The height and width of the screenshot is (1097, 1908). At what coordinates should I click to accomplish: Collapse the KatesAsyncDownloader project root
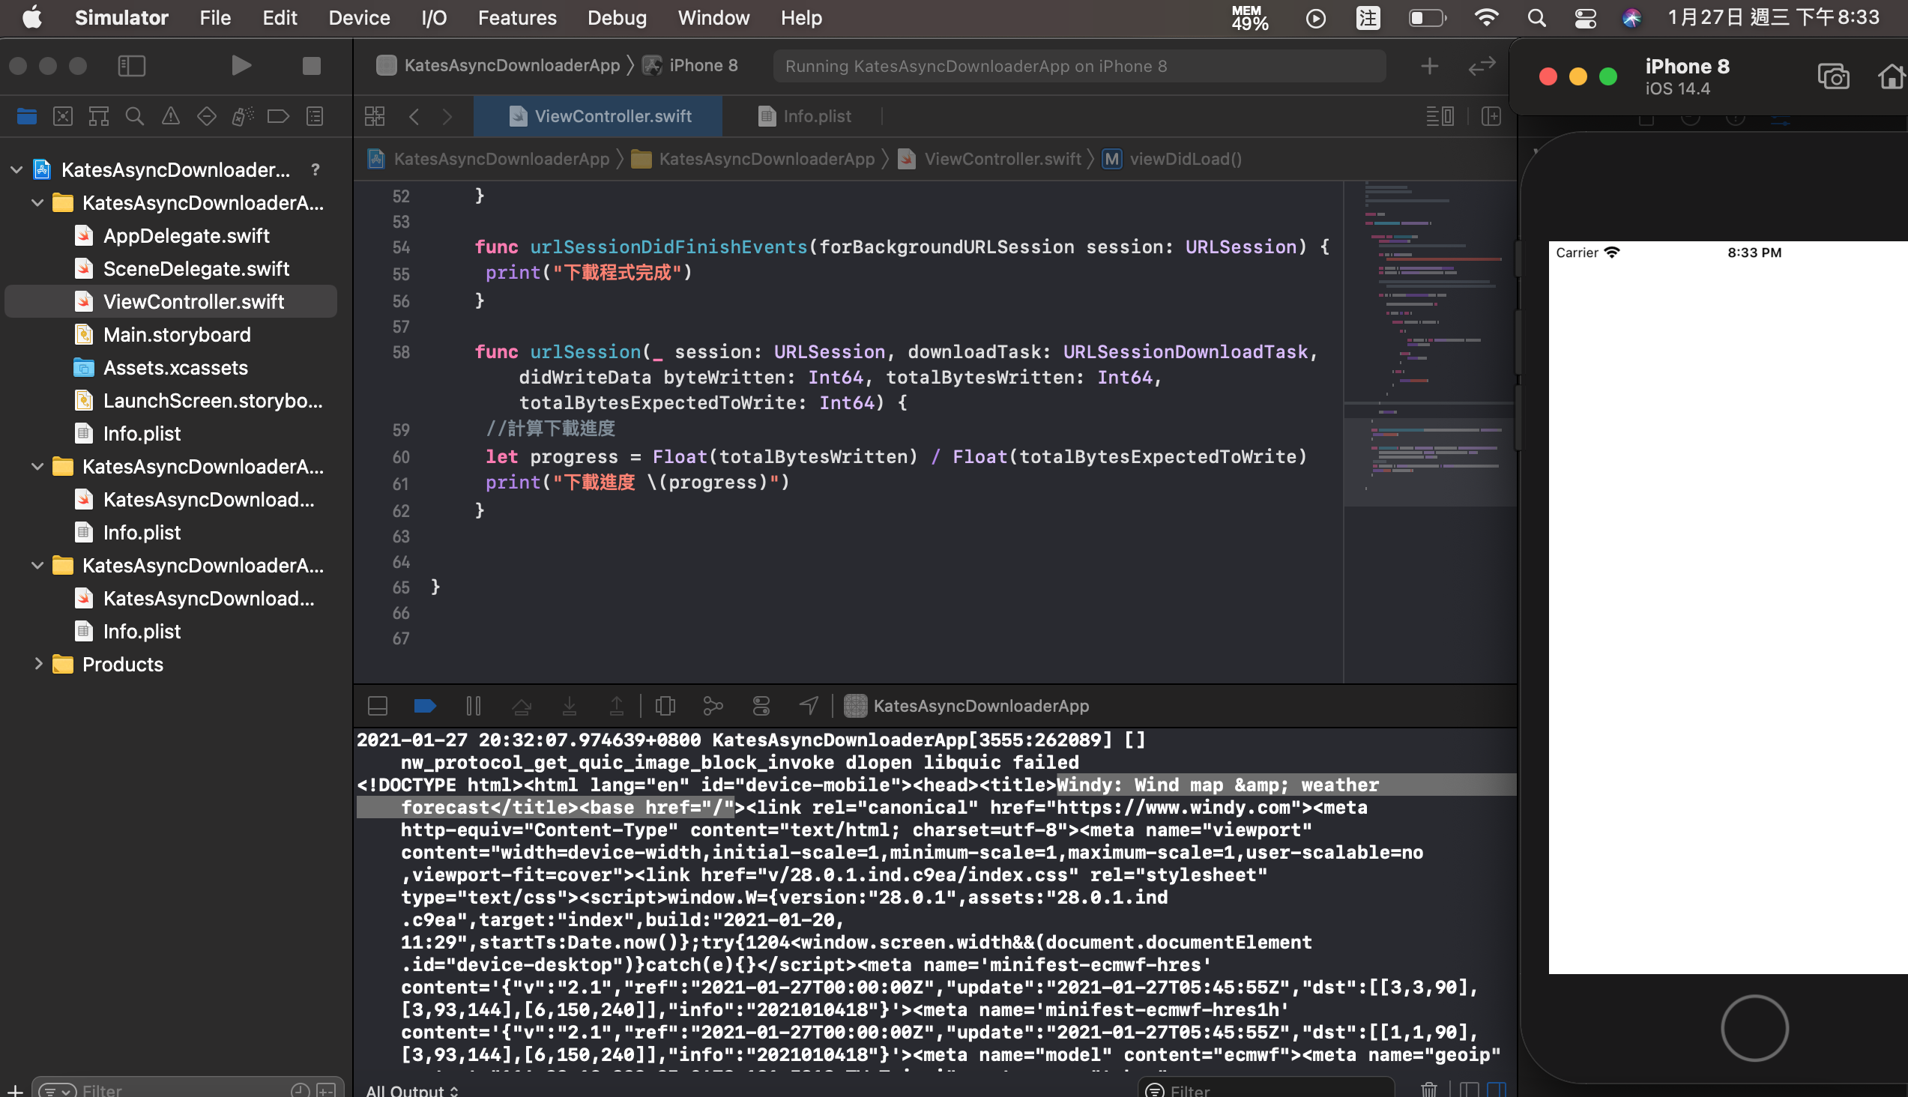tap(16, 169)
